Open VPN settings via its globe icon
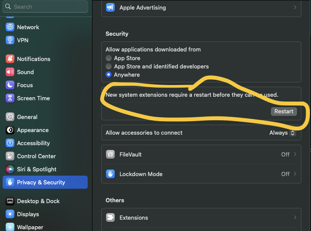Viewport: 311px width, 231px height. tap(10, 40)
